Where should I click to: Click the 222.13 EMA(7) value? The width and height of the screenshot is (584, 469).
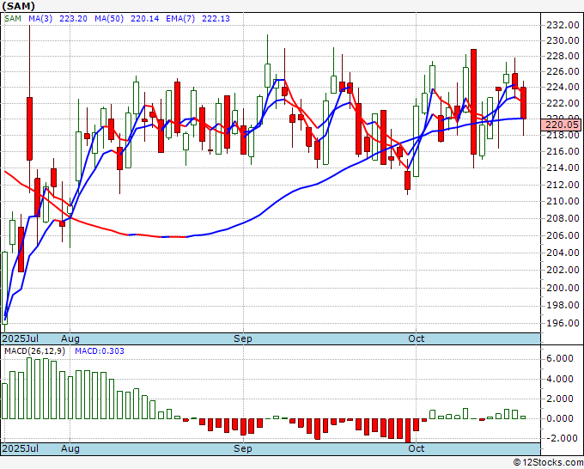click(216, 19)
